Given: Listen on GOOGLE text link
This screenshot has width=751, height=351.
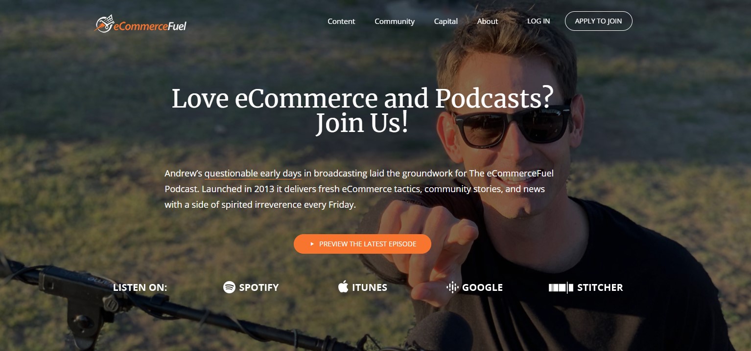Looking at the screenshot, I should (x=483, y=287).
